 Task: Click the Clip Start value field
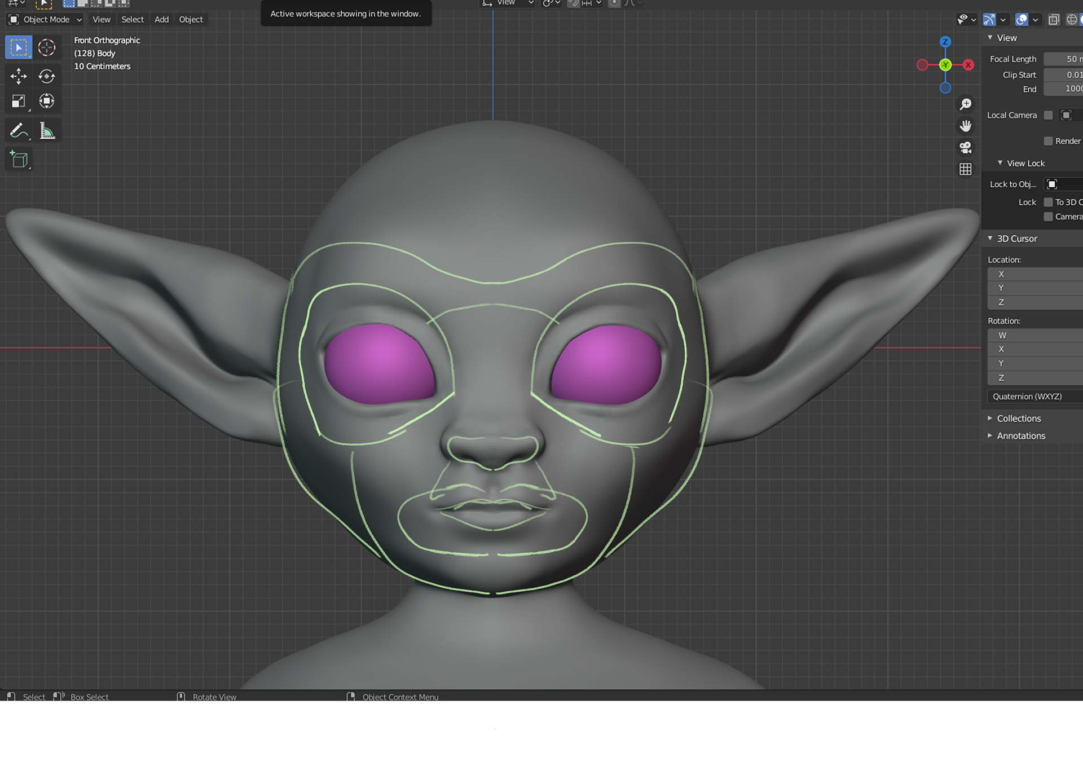click(1063, 74)
